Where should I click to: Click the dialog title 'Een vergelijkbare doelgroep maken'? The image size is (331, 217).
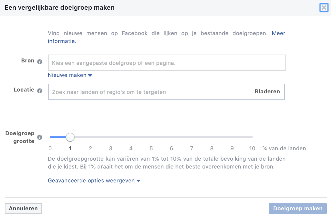[60, 8]
